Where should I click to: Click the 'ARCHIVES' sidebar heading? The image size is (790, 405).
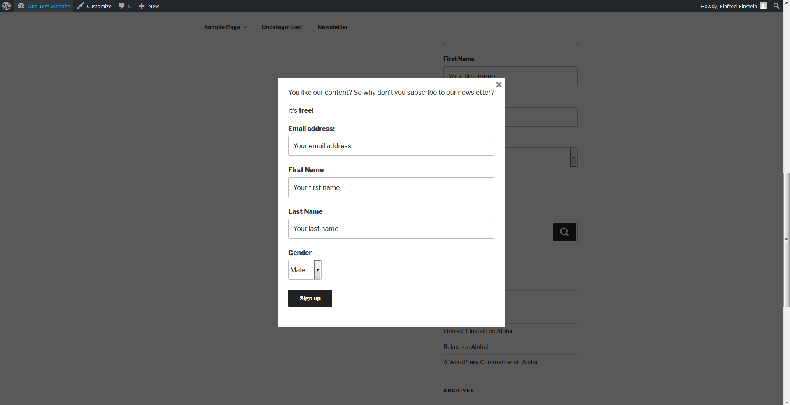pos(459,391)
